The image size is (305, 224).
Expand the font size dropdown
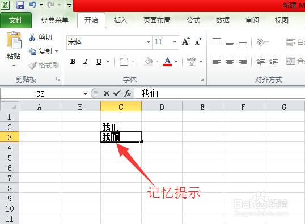pos(175,42)
